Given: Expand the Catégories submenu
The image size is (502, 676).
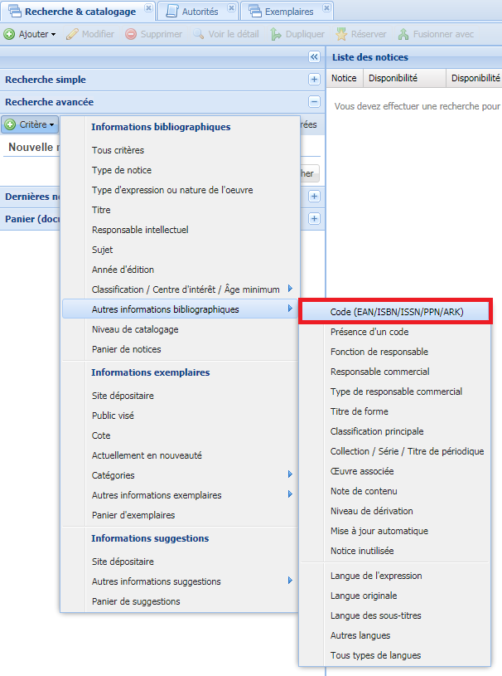Looking at the screenshot, I should coord(290,474).
